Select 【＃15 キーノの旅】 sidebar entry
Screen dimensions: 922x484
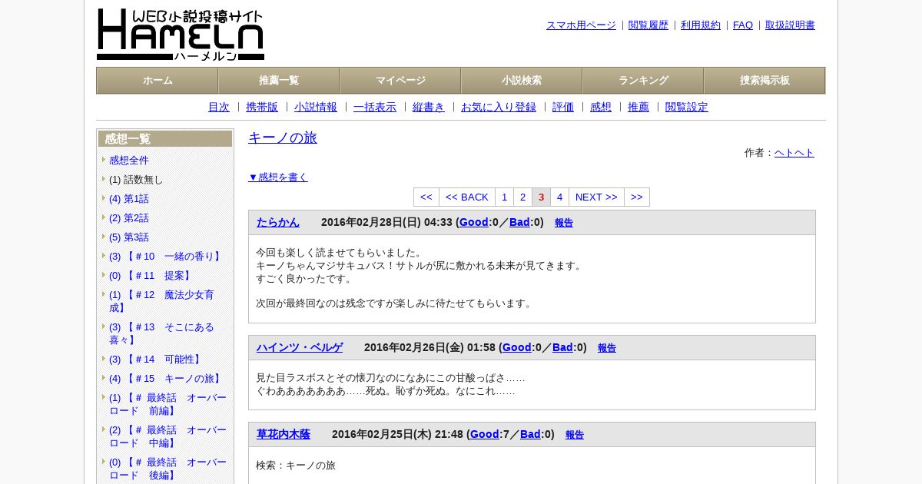coord(166,379)
